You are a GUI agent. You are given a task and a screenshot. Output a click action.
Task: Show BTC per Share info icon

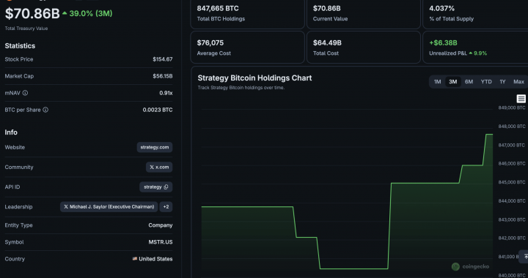45,110
